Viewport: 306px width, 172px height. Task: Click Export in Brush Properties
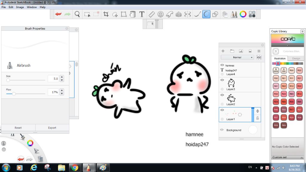[52, 128]
